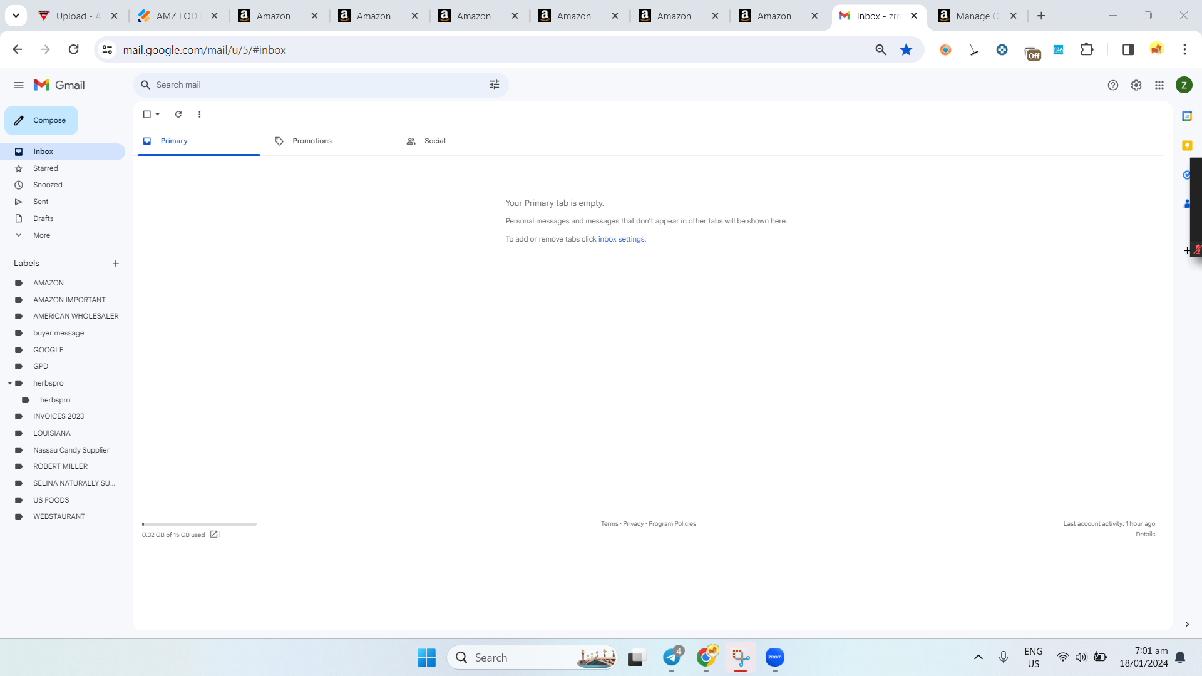Viewport: 1202px width, 676px height.
Task: Open the select dropdown arrow beside checkbox
Action: 158,115
